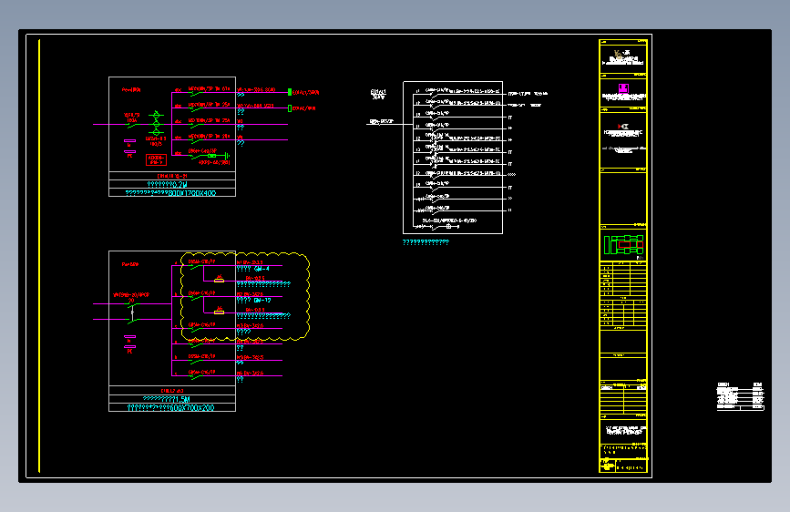790x512 pixels.
Task: Select the green key plan thumbnail
Action: (x=624, y=245)
